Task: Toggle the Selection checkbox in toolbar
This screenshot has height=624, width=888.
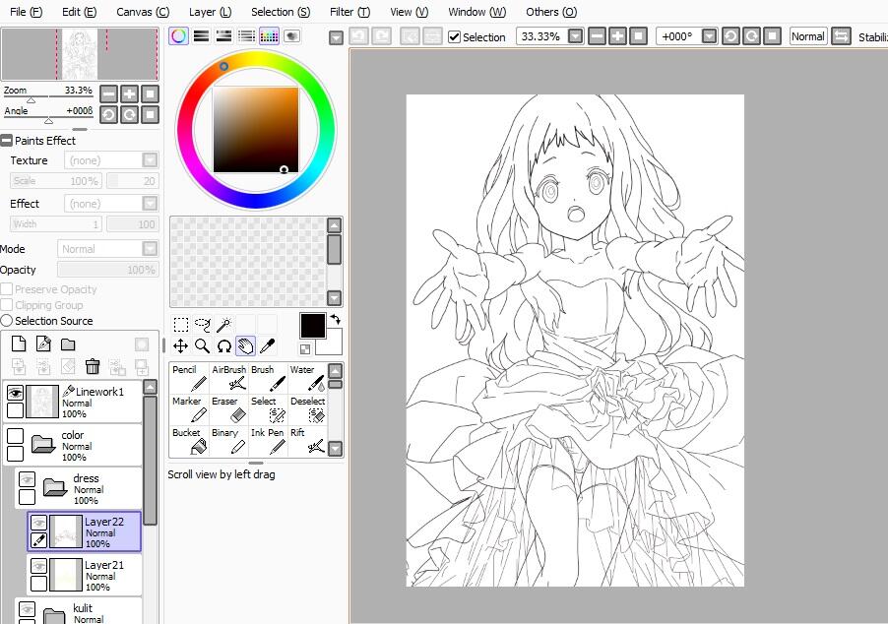Action: (454, 36)
